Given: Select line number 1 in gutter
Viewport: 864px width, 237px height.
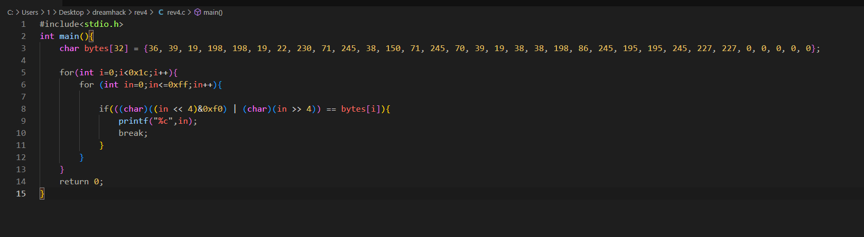Looking at the screenshot, I should [x=23, y=24].
